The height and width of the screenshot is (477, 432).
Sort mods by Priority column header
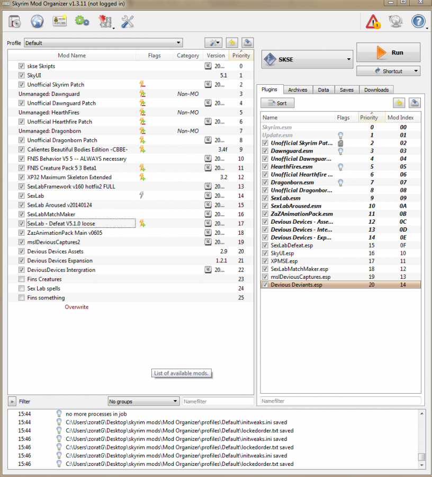241,55
